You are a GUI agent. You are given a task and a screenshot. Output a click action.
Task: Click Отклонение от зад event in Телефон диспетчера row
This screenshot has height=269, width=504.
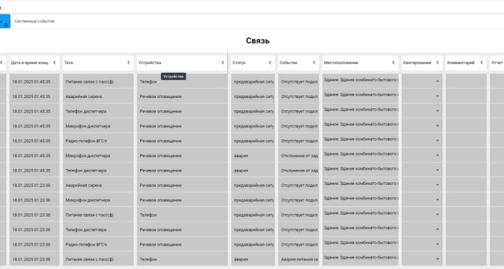pyautogui.click(x=299, y=170)
